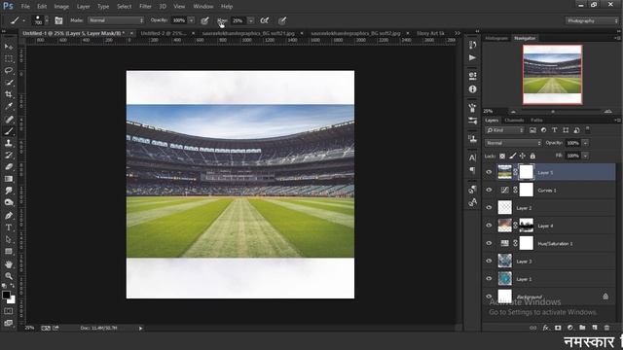Select the Pen tool
The image size is (623, 350).
point(9,216)
